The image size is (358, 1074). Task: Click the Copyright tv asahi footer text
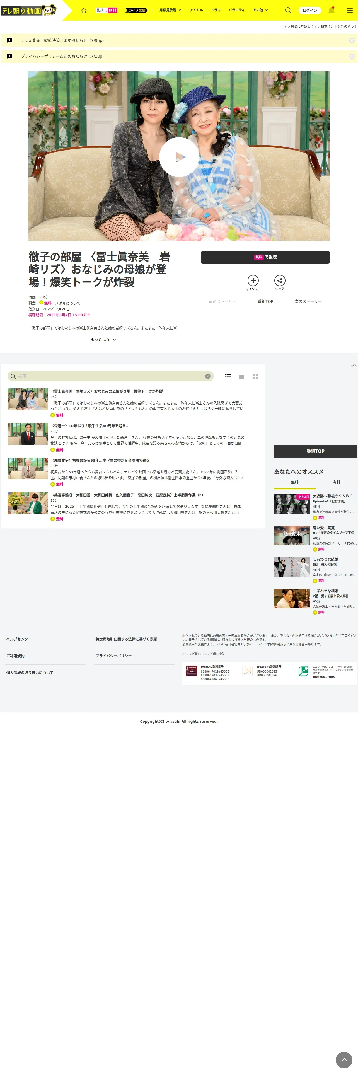coord(179,721)
